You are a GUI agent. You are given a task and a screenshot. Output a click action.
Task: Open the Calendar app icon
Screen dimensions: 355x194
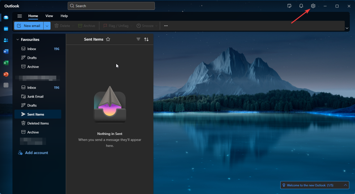(x=6, y=29)
